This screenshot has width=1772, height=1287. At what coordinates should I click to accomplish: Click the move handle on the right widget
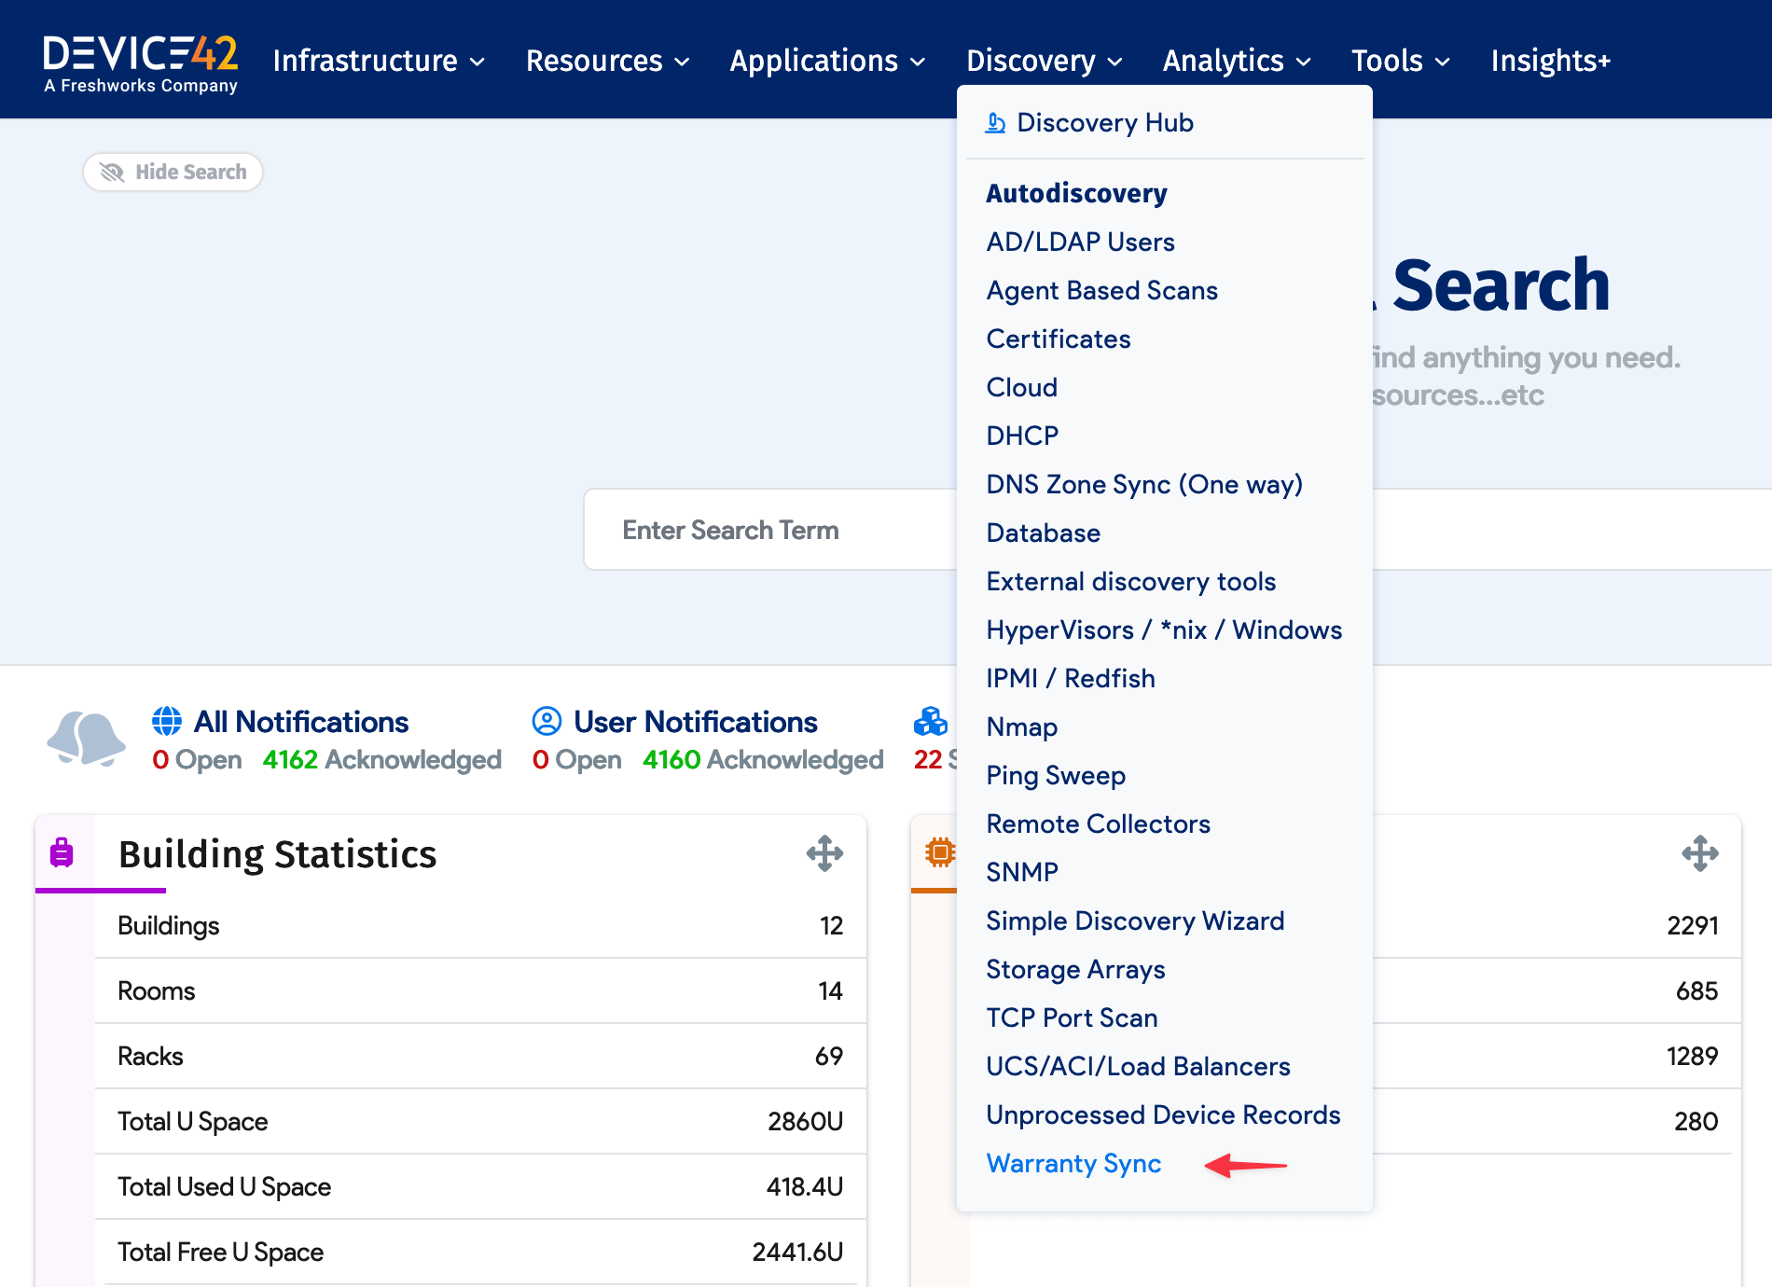[1699, 853]
